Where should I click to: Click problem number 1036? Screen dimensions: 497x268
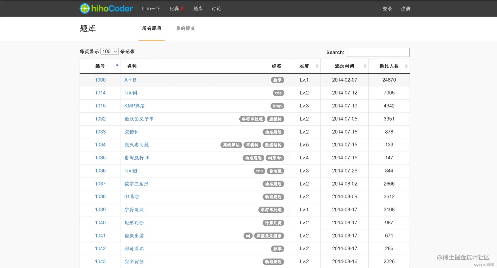click(100, 170)
